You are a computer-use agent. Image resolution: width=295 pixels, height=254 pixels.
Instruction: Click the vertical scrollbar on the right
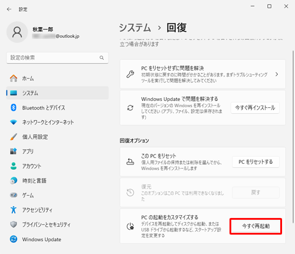(x=293, y=137)
